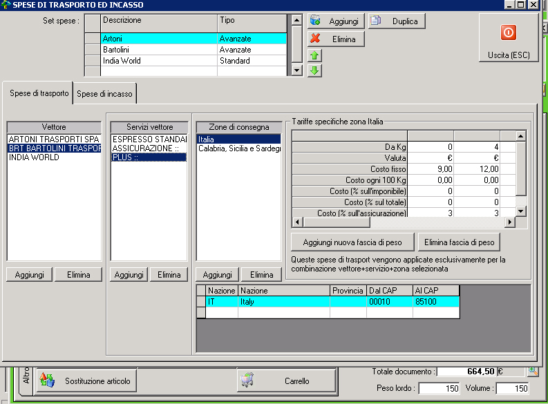Switch to the Spese di incasso tab
548x404 pixels.
tap(106, 93)
